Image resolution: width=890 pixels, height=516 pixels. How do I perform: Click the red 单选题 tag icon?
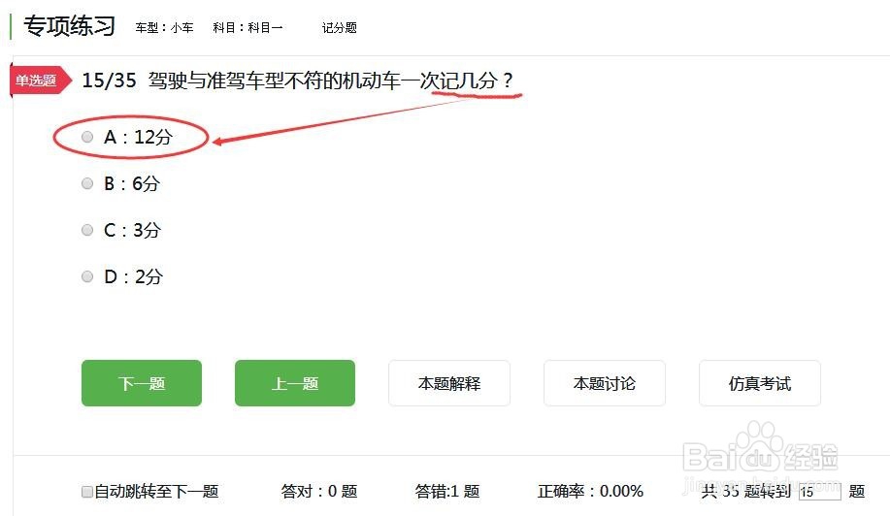coord(41,80)
